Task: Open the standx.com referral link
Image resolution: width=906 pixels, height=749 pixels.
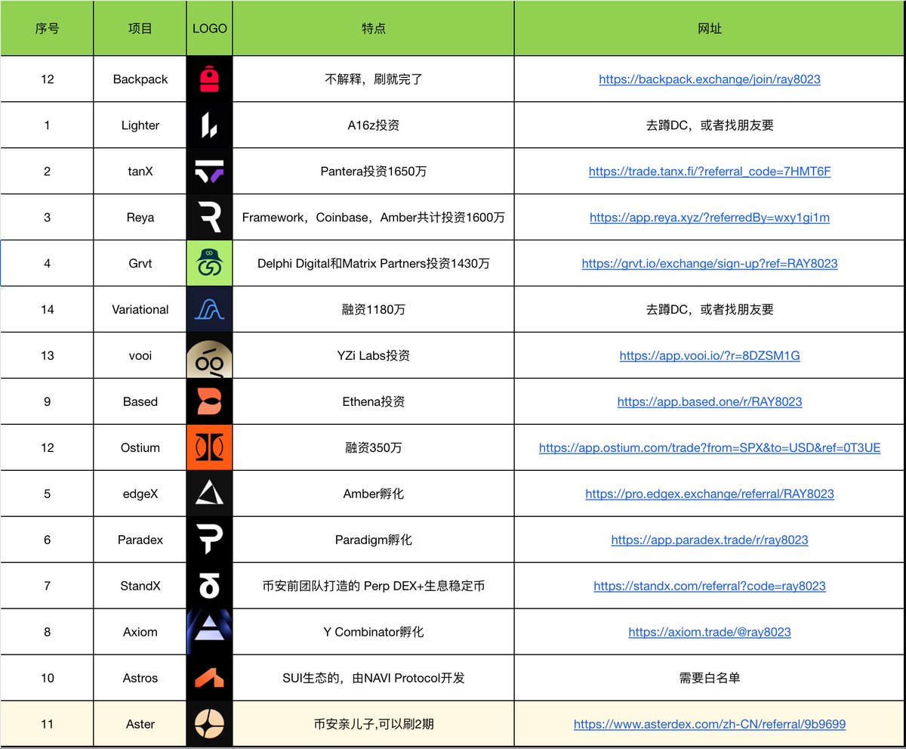Action: (x=710, y=587)
